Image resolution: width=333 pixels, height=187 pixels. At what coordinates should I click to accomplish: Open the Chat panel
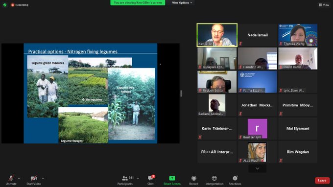tap(150, 180)
